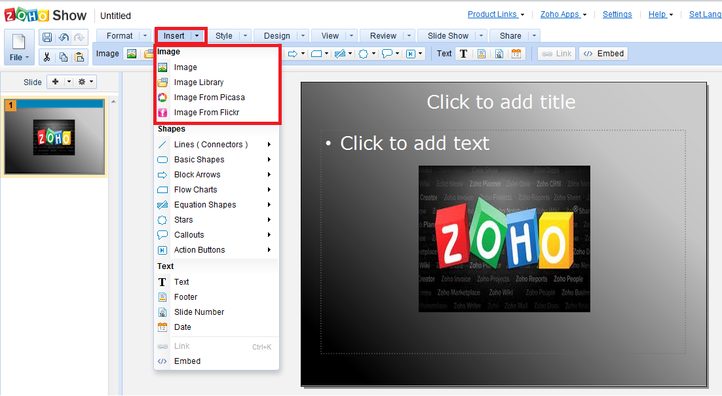Click the date calendar toolbar icon
Viewport: 722px width, 396px height.
point(516,54)
